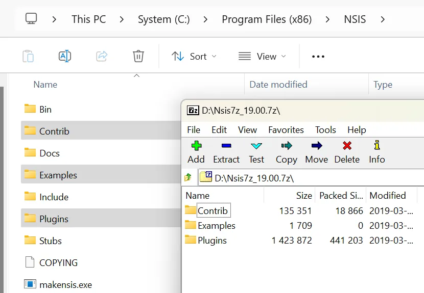Click the Explorer rename icon

pos(65,56)
